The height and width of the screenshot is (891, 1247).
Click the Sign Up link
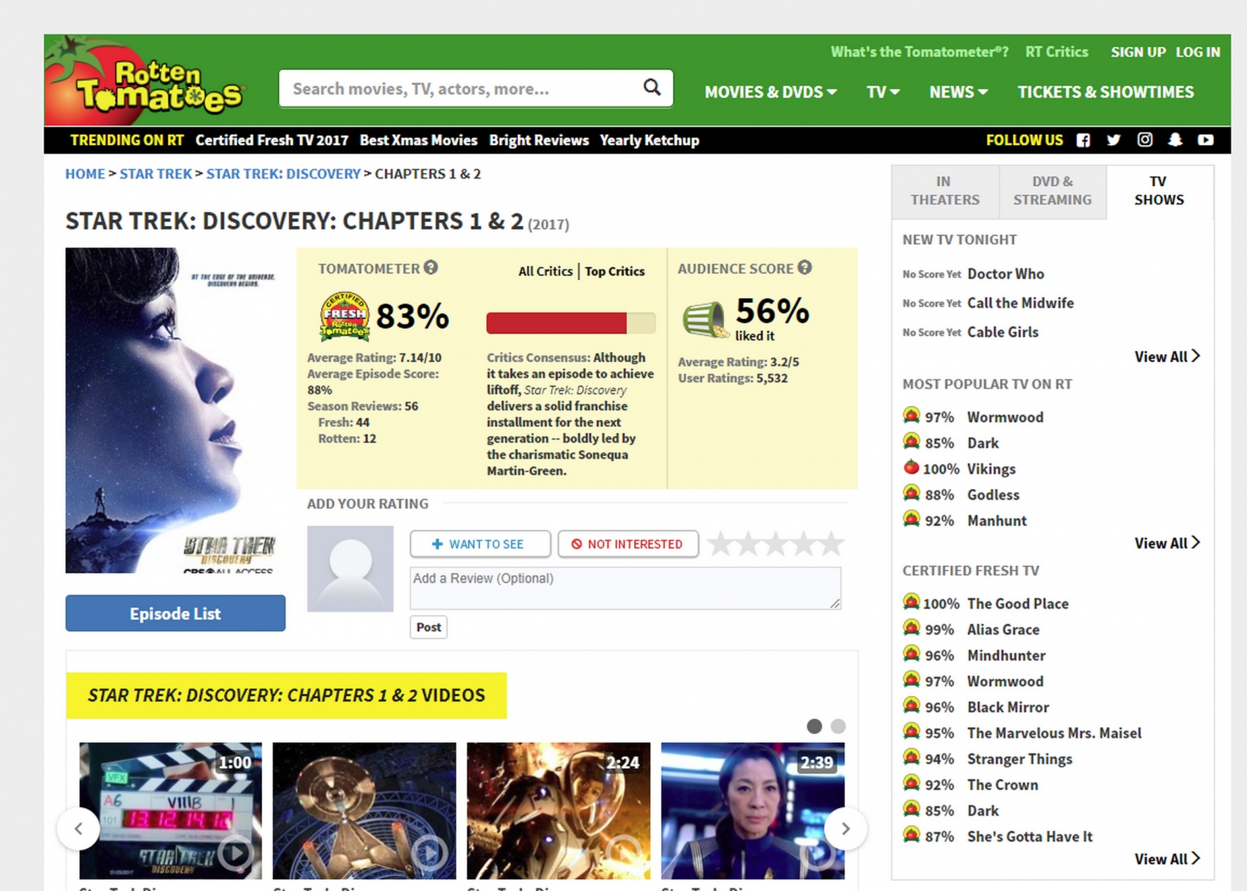click(1138, 52)
